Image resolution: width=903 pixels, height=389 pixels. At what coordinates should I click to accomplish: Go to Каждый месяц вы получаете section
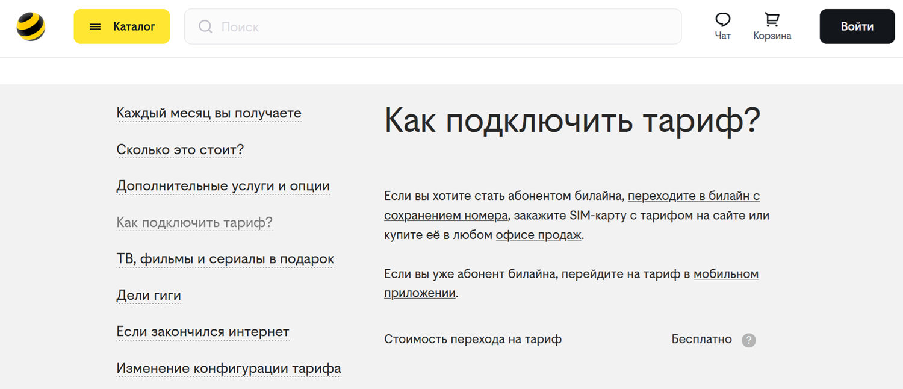pyautogui.click(x=209, y=113)
